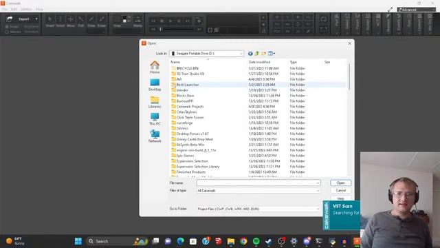Go up one folder level

(x=256, y=54)
